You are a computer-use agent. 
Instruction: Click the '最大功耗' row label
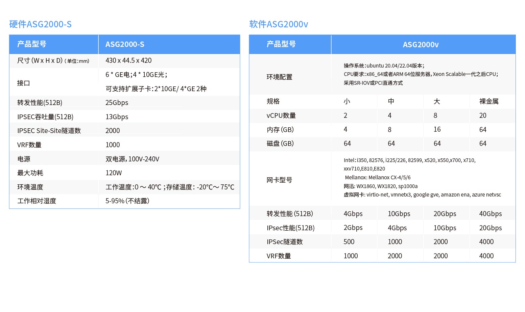[x=30, y=173]
